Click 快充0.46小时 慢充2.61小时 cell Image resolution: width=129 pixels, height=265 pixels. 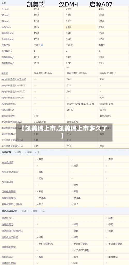pyautogui.click(x=80, y=104)
